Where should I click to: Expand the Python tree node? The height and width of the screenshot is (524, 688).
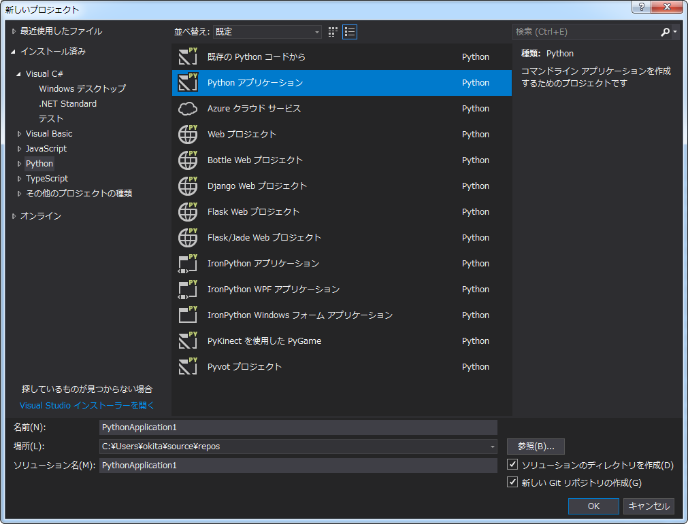[19, 164]
